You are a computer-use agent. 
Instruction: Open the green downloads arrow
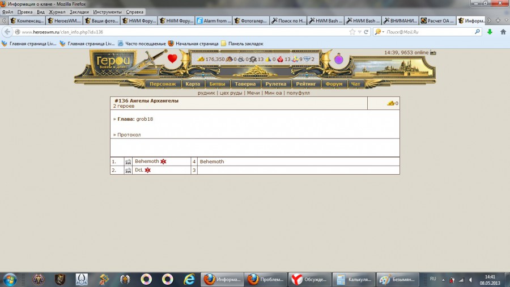tap(490, 32)
